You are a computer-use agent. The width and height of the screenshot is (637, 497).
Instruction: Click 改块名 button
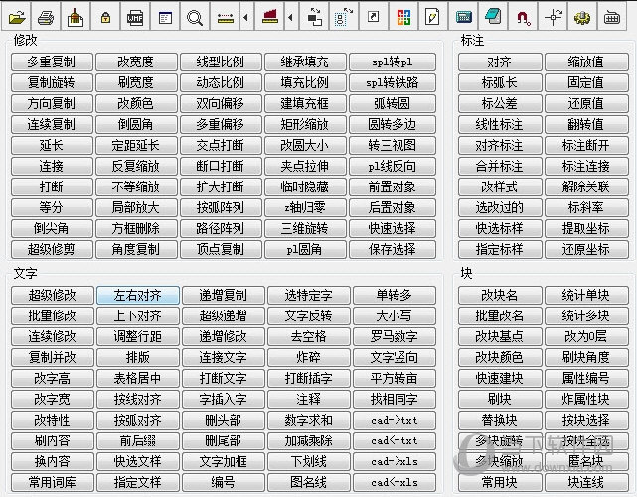click(499, 295)
